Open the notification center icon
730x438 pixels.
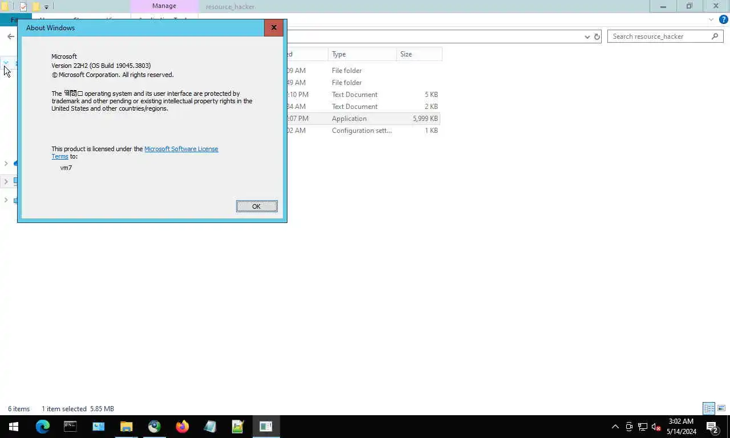pos(712,427)
